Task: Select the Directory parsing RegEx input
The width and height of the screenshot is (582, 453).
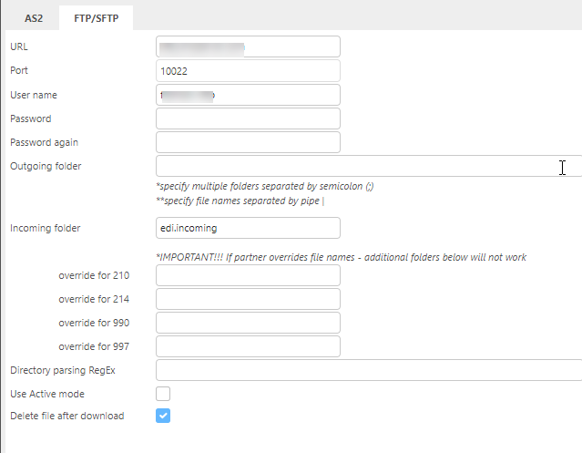Action: (364, 370)
